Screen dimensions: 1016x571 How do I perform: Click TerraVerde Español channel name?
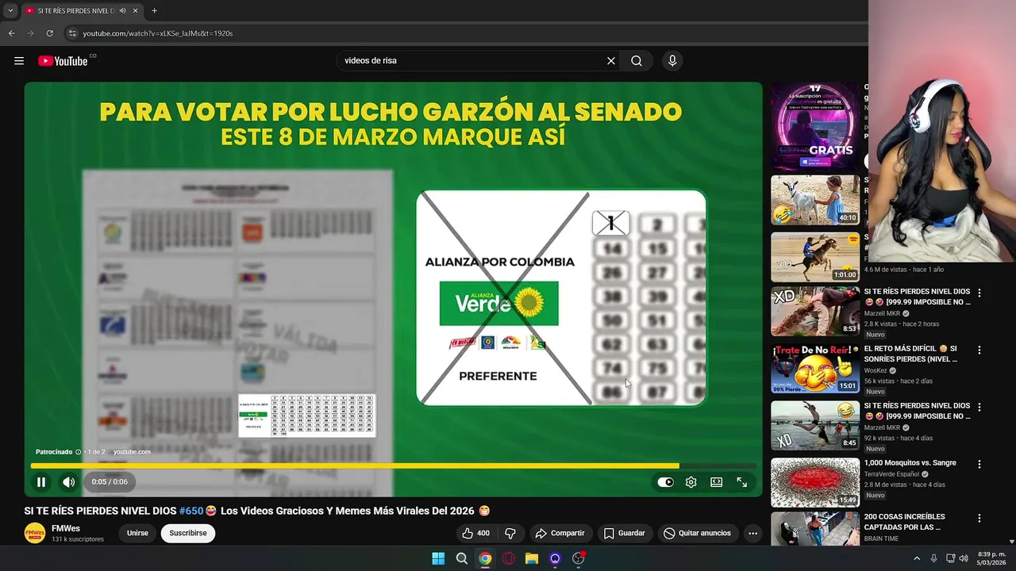coord(892,474)
